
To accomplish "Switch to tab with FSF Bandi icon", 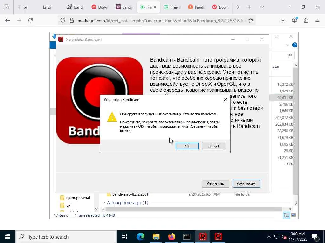I will point(124,7).
